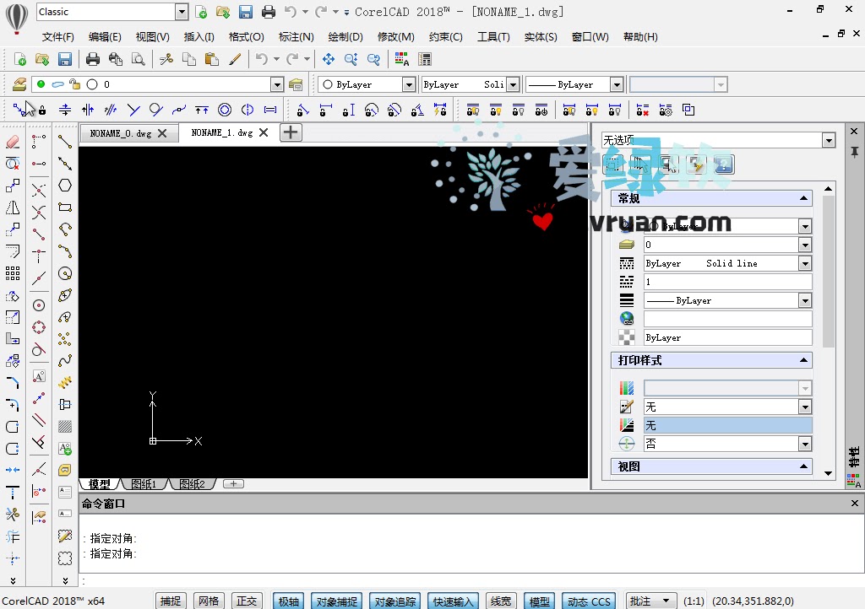
Task: Add new sheet with small plus button
Action: [x=233, y=484]
